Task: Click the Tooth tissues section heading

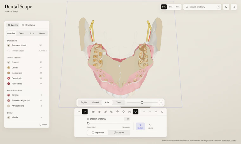Action: click(x=14, y=58)
